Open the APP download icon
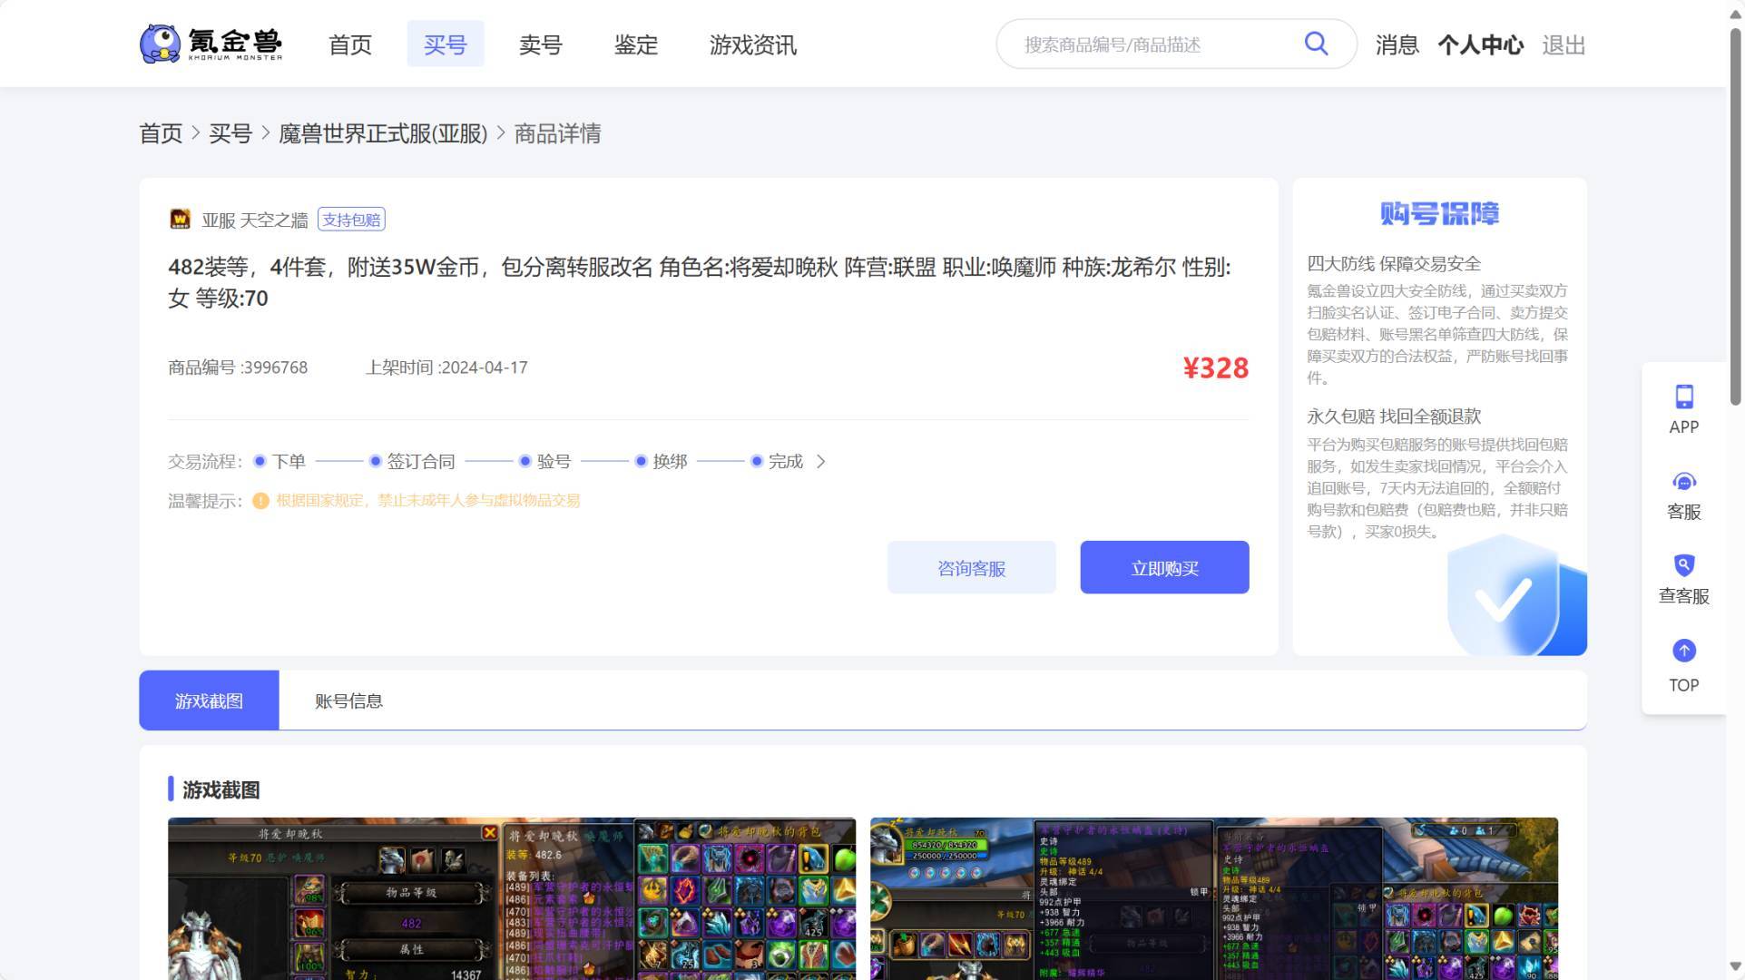 coord(1683,397)
